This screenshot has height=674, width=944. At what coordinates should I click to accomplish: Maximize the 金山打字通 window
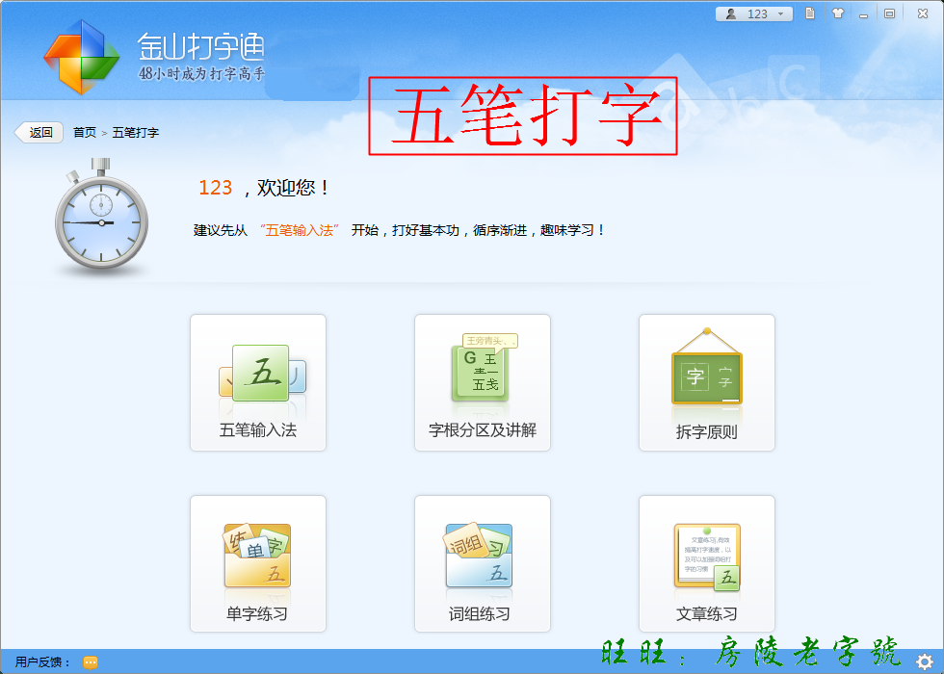point(890,13)
